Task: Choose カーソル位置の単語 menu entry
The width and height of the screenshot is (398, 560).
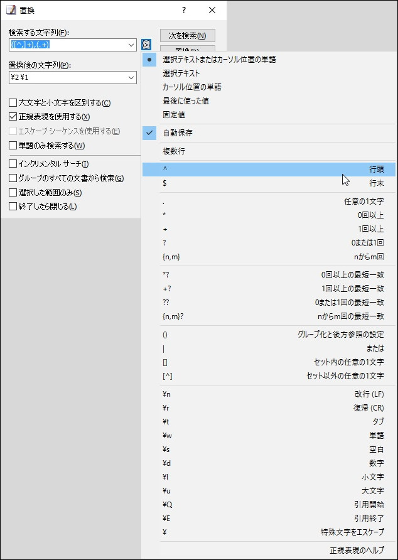Action: [269, 87]
